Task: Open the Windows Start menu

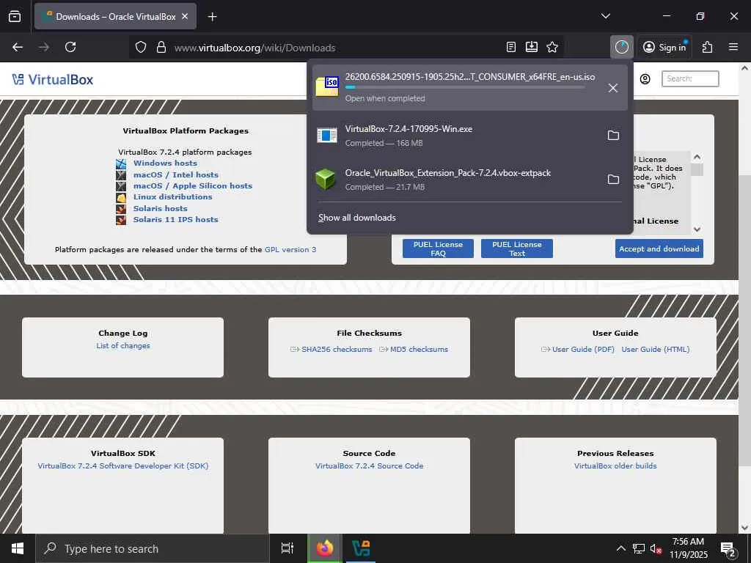Action: click(x=18, y=548)
